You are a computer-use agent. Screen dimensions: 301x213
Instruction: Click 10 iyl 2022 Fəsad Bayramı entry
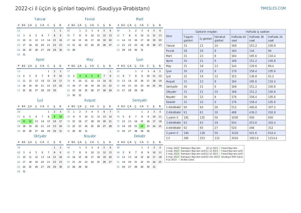pos(221,148)
